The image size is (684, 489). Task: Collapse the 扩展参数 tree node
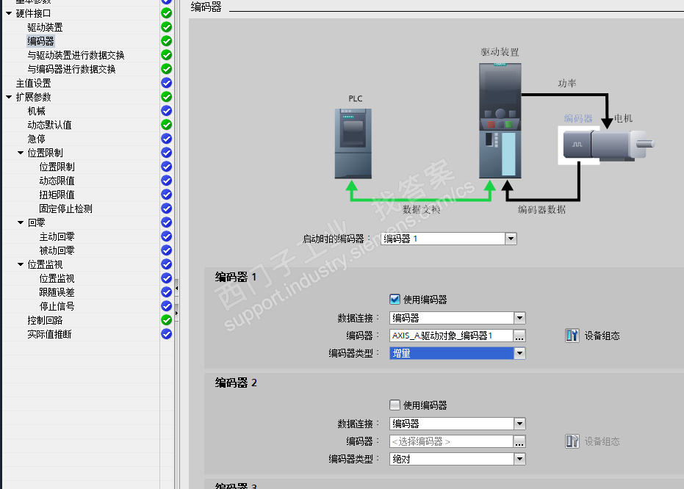click(9, 97)
